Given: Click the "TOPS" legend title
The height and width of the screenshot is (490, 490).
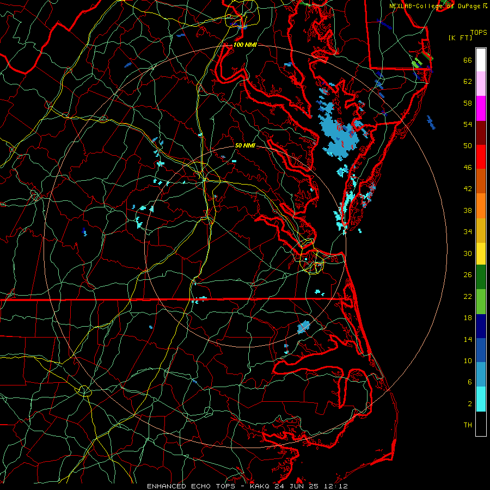Looking at the screenshot, I should [x=479, y=32].
